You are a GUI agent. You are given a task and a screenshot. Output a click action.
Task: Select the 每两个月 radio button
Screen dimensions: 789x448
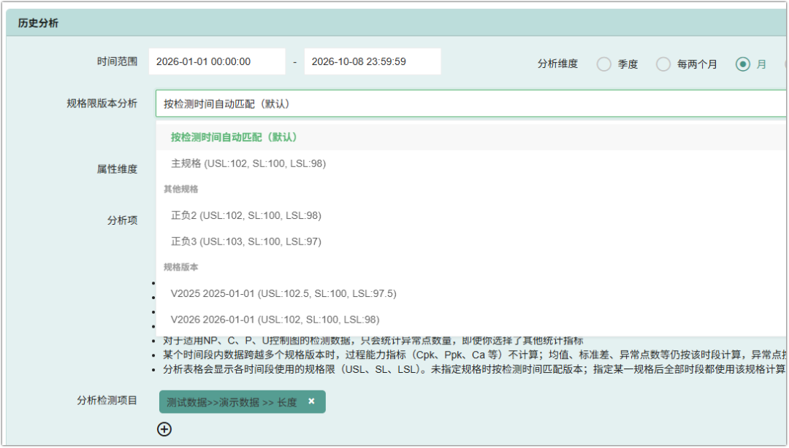(663, 64)
